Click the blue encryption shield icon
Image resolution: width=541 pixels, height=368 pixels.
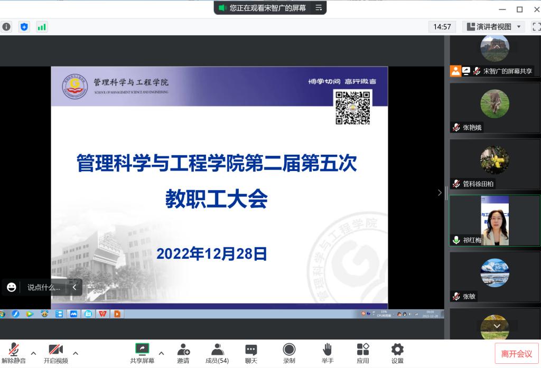24,27
